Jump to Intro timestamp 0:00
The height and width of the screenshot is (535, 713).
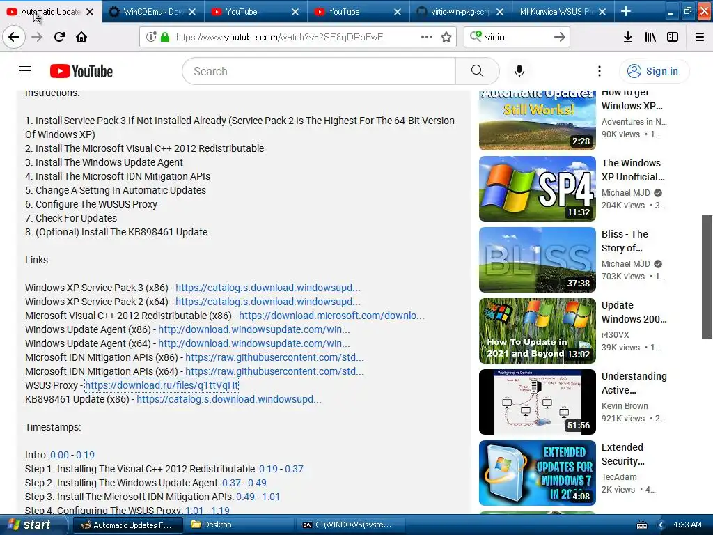(x=60, y=455)
